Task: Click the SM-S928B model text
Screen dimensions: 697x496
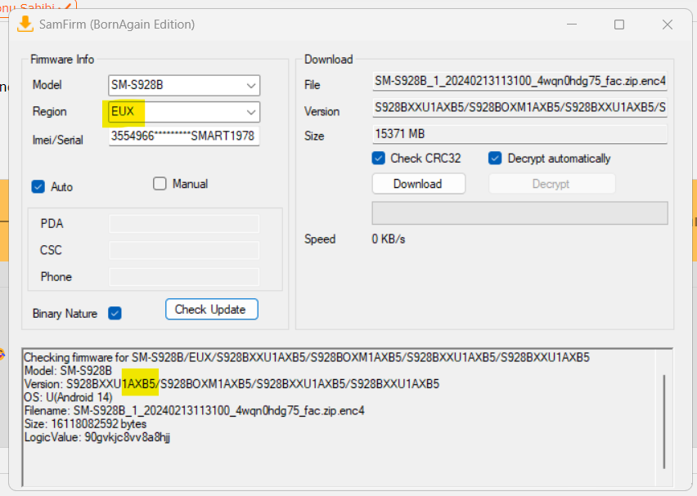Action: click(137, 85)
